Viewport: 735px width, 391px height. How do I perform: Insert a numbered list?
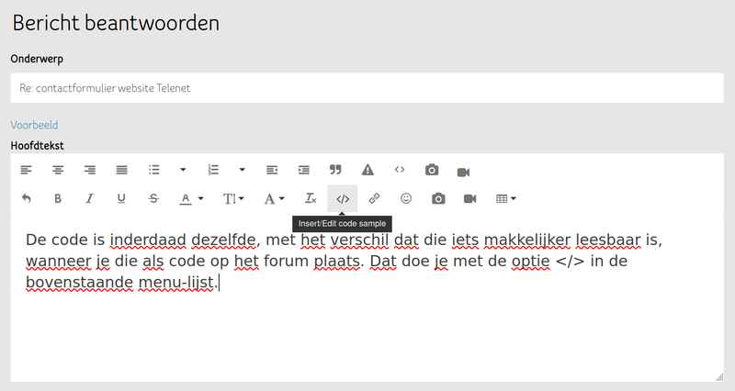(213, 170)
